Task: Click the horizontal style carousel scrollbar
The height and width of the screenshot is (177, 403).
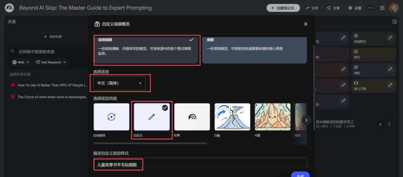Action: [x=150, y=143]
